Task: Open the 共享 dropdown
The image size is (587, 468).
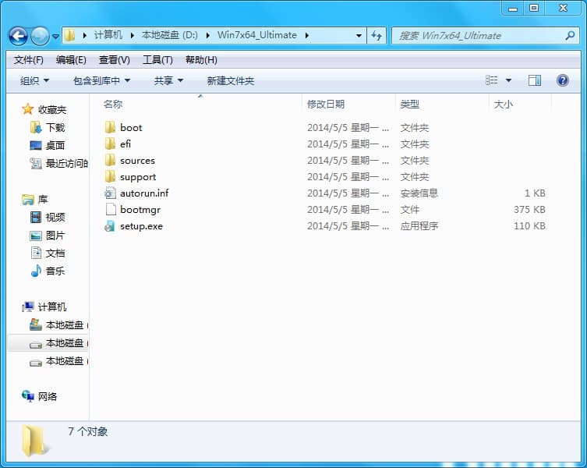Action: point(168,80)
